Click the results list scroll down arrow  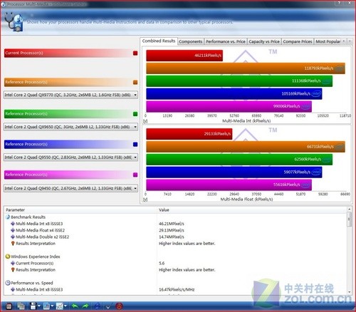(349, 292)
